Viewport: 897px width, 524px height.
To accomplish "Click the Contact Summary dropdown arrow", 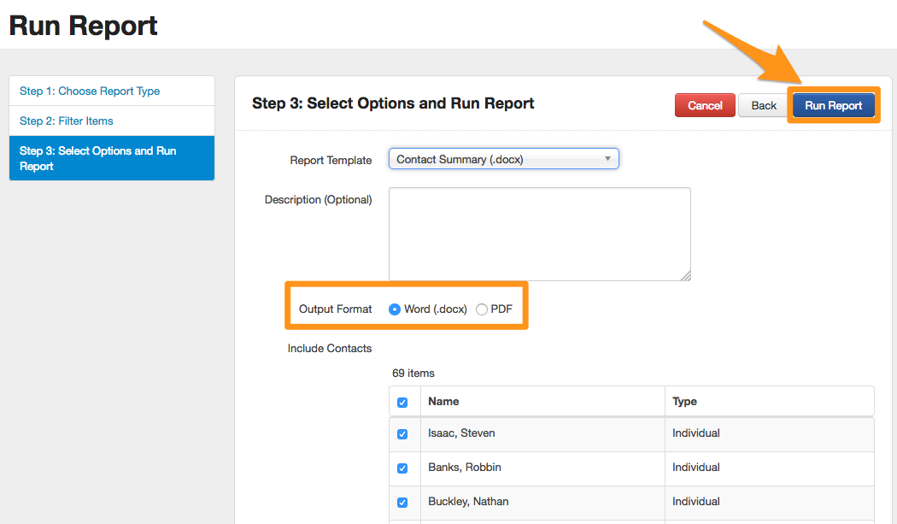I will pos(607,159).
